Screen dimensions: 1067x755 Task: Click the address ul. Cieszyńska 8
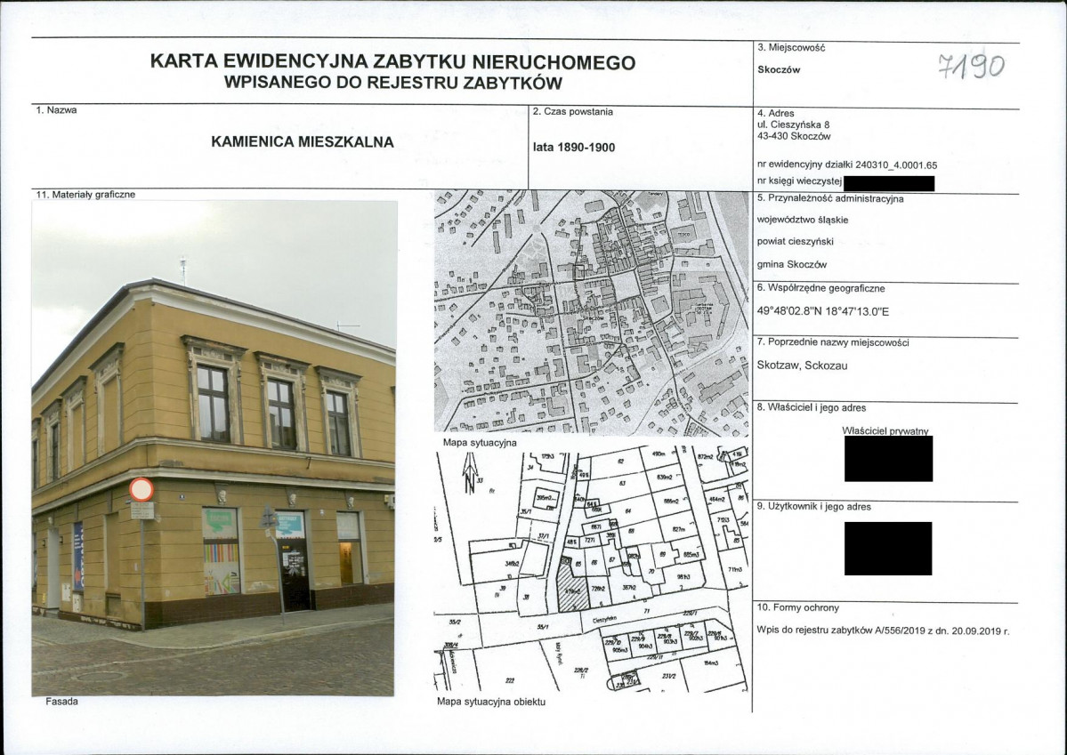tap(793, 125)
